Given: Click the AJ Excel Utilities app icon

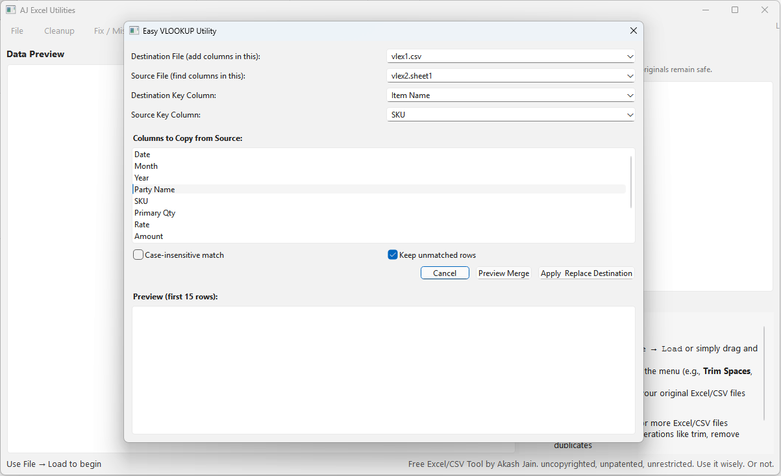Looking at the screenshot, I should pyautogui.click(x=11, y=10).
